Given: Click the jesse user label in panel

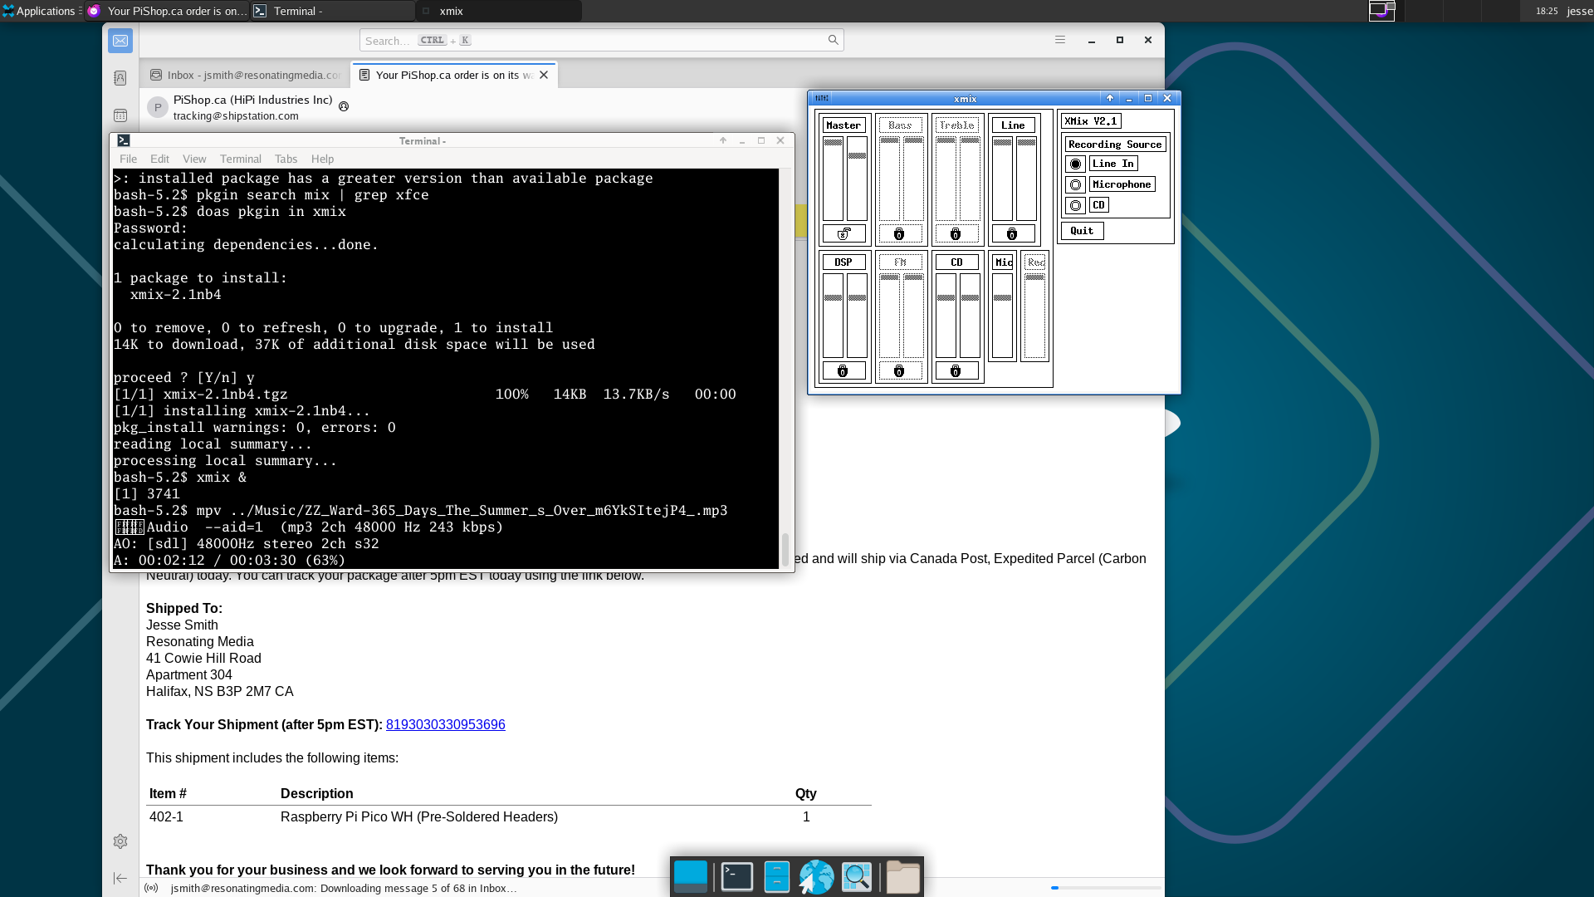Looking at the screenshot, I should [1580, 11].
